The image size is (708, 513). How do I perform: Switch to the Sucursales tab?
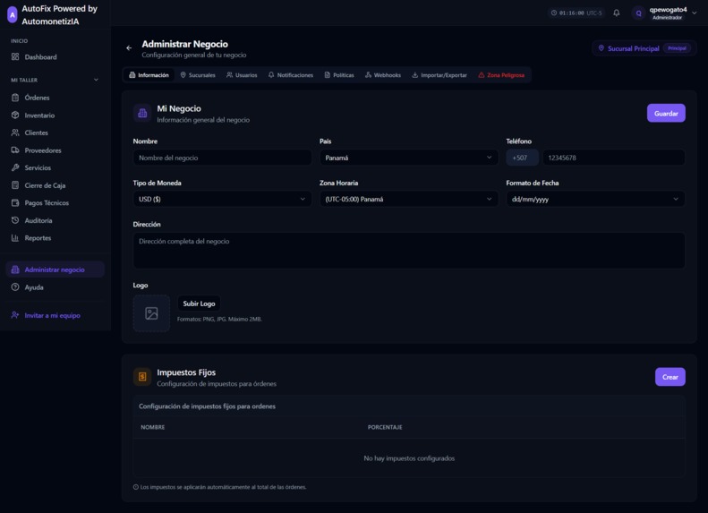198,75
